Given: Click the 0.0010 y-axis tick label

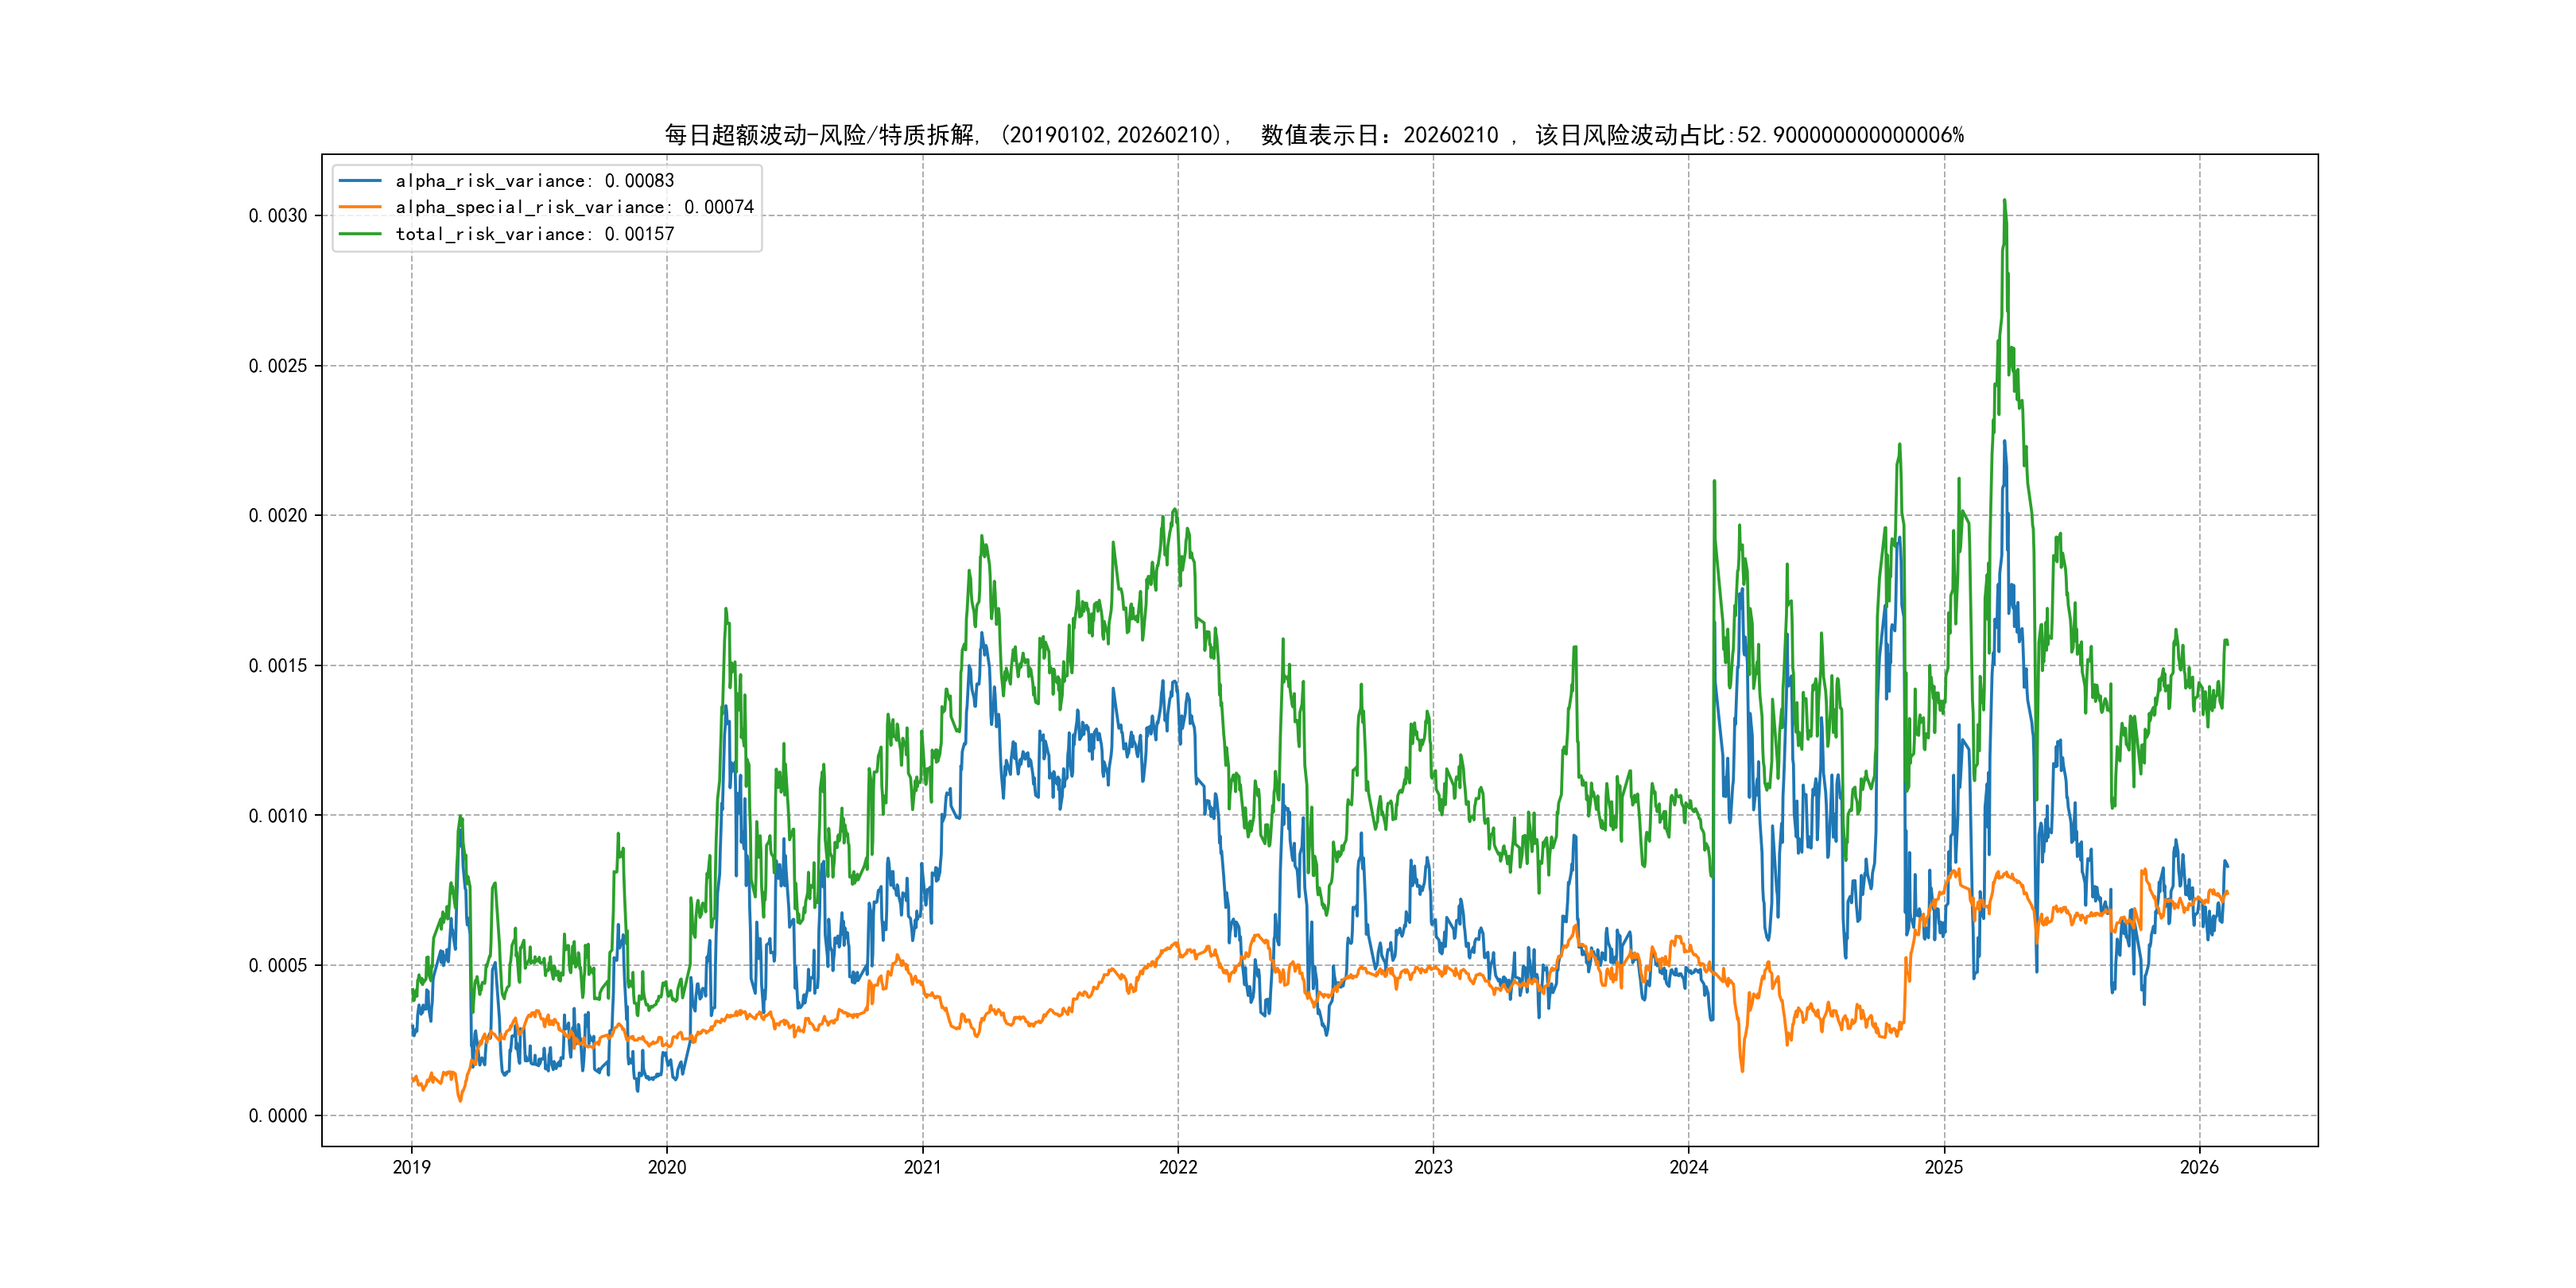Looking at the screenshot, I should 278,816.
